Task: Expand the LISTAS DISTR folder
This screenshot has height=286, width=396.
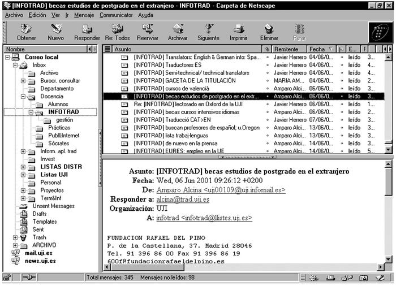Action: click(x=23, y=167)
